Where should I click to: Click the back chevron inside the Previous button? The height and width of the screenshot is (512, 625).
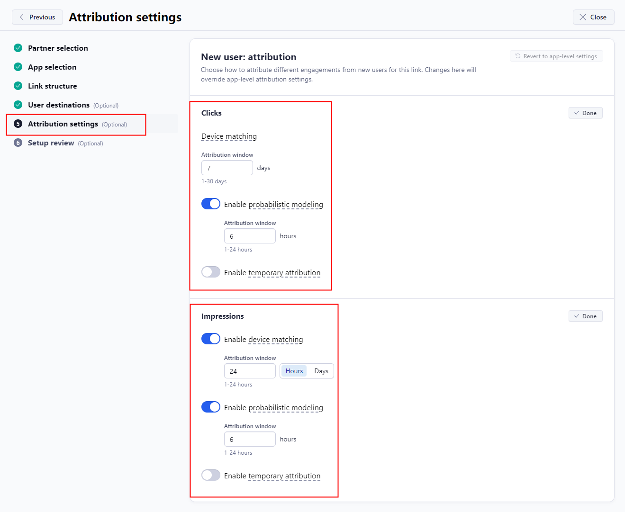[22, 17]
